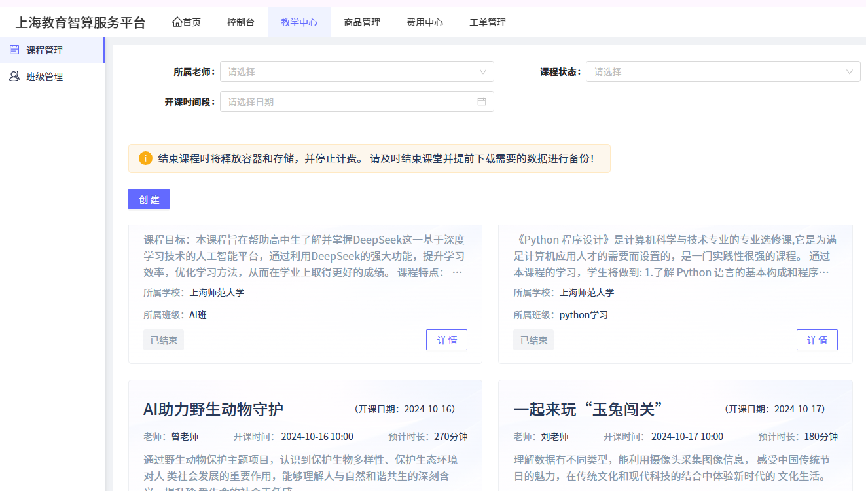Open the 课程状态 dropdown
This screenshot has width=866, height=491.
[723, 72]
